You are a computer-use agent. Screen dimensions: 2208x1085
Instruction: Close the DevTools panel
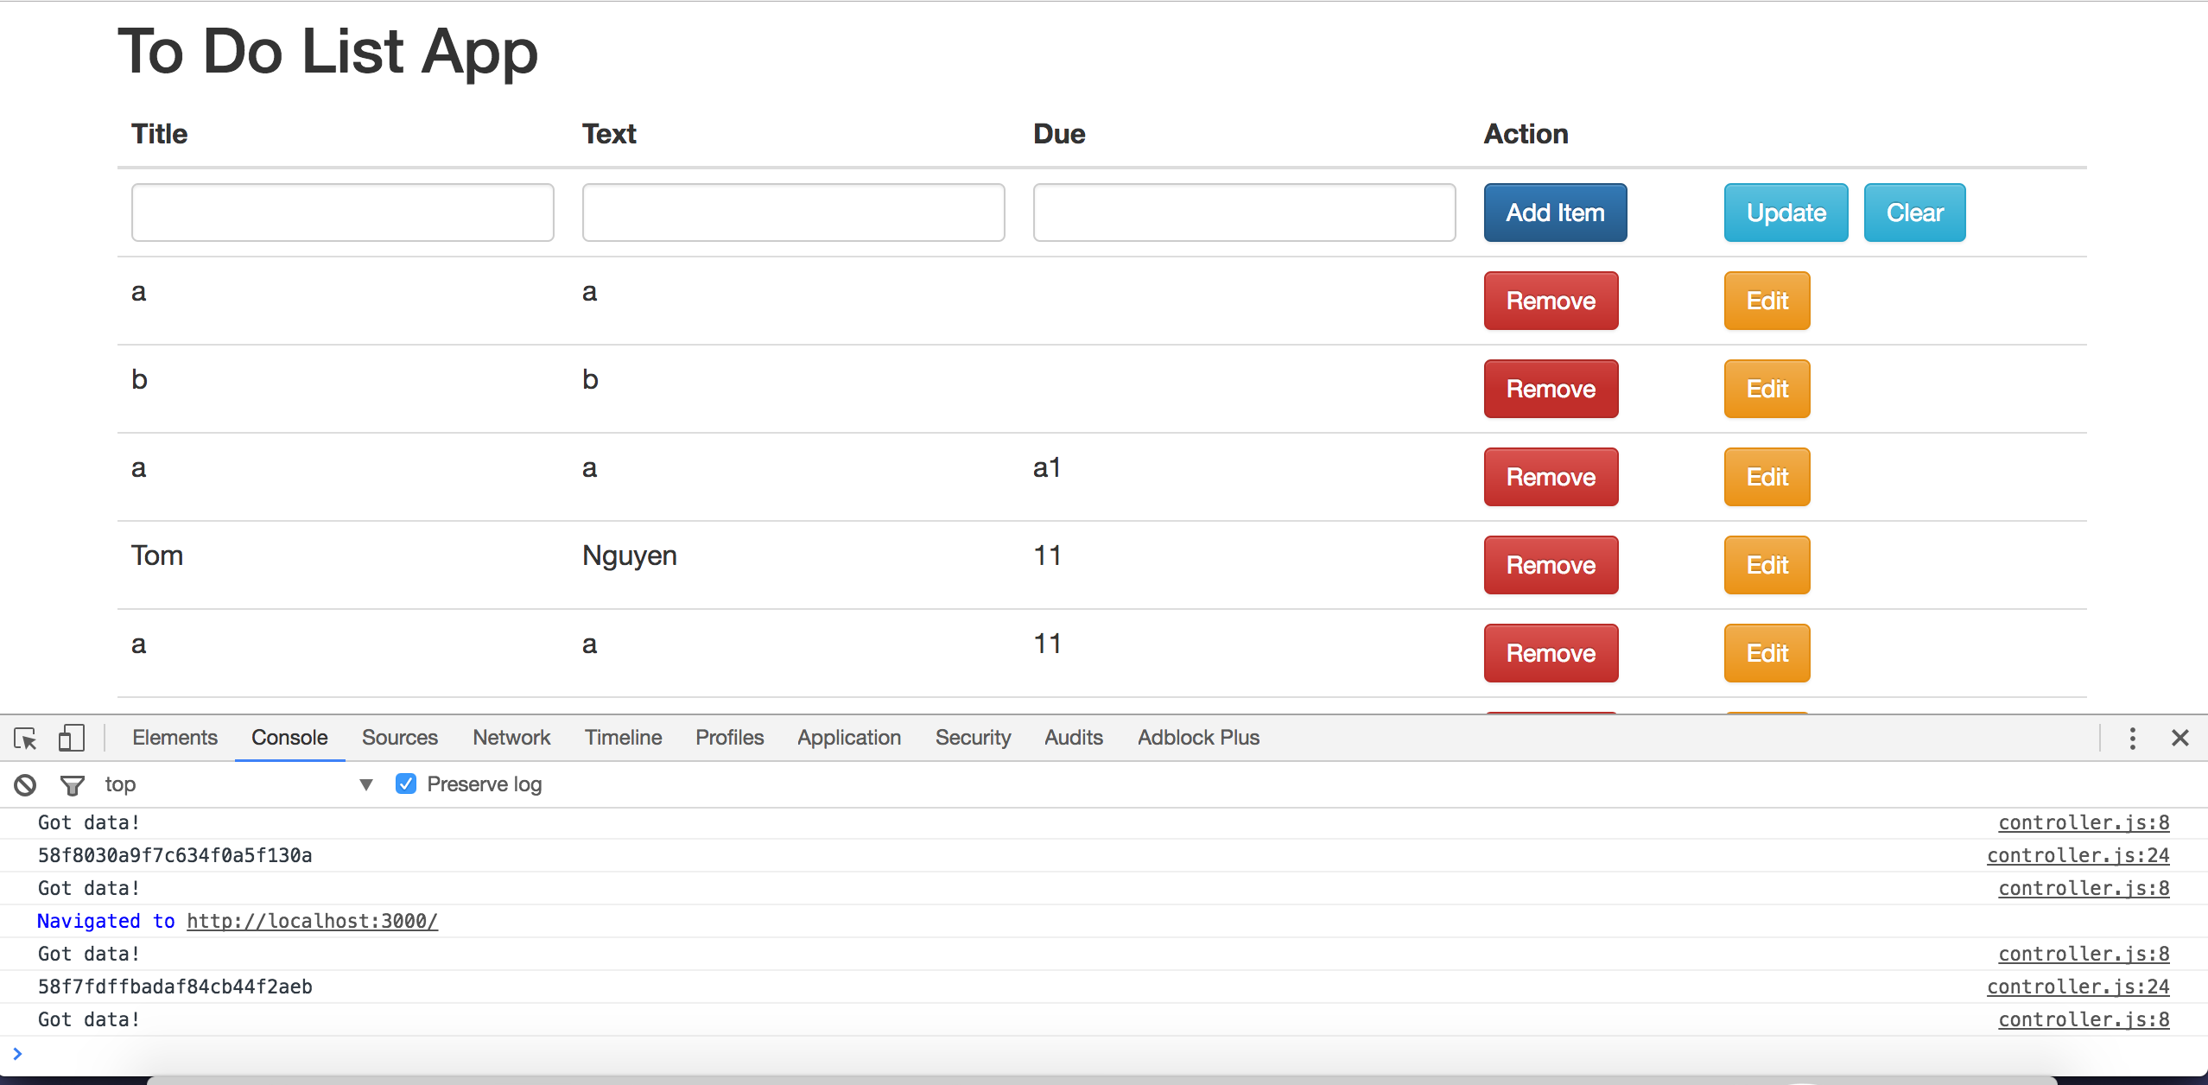[x=2179, y=738]
